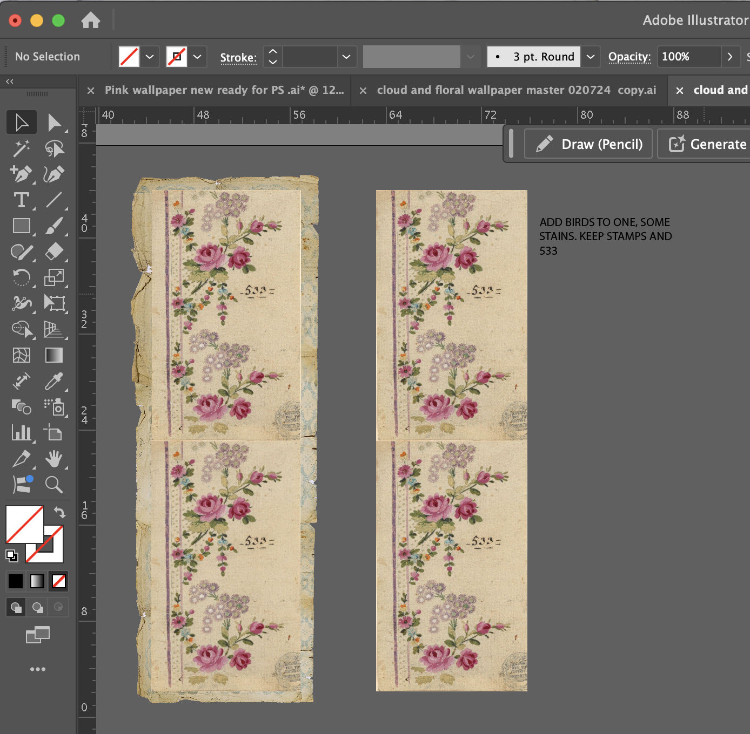This screenshot has height=734, width=750.
Task: Open the fill color dropdown arrow
Action: point(150,57)
